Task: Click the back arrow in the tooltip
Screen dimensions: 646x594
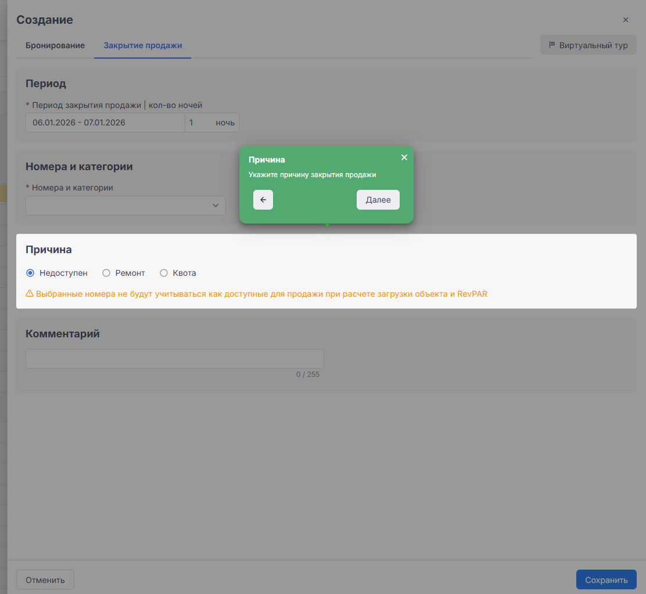Action: coord(263,200)
